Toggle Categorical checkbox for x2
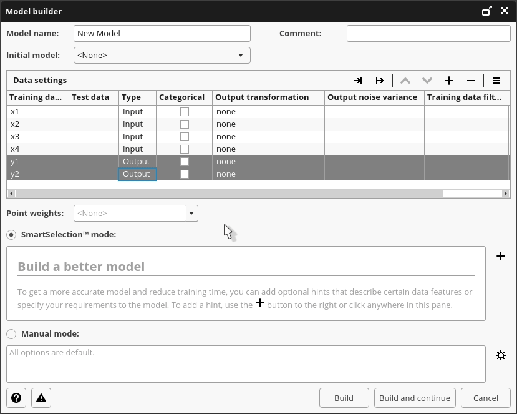The image size is (517, 414). (x=185, y=124)
